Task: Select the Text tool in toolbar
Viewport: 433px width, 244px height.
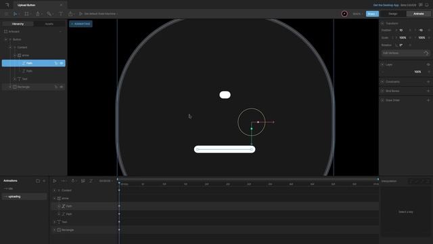Action: 61,14
